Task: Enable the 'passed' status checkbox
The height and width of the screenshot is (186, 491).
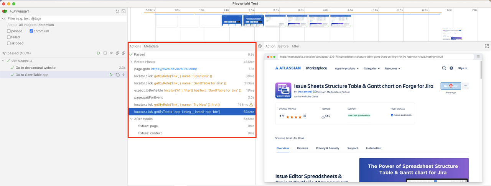Action: 9,31
